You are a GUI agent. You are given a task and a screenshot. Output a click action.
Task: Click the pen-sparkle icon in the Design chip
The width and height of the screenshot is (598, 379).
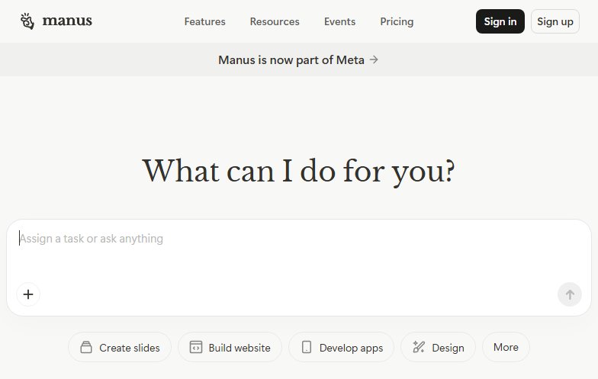click(419, 348)
